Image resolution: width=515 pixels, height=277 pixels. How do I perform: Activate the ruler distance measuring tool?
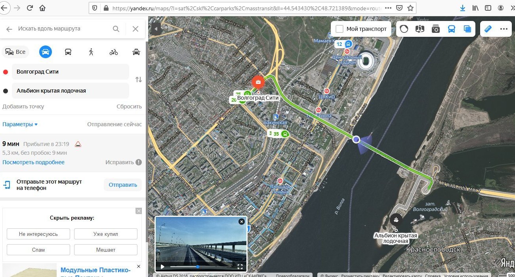point(488,29)
